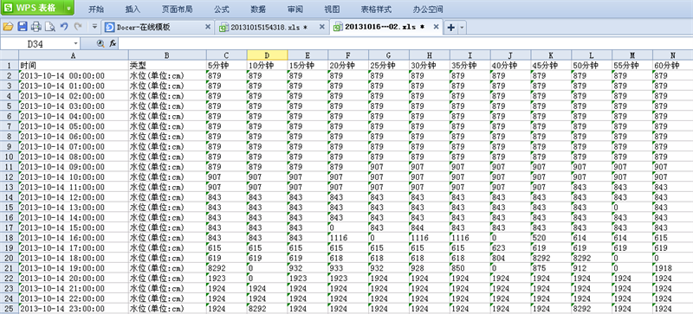Click 1918 in row 21
The height and width of the screenshot is (314, 693).
point(673,268)
